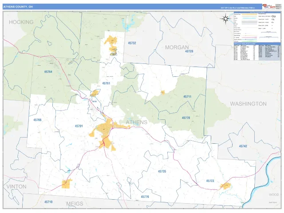Click ZIP code label 45776

[145, 197]
